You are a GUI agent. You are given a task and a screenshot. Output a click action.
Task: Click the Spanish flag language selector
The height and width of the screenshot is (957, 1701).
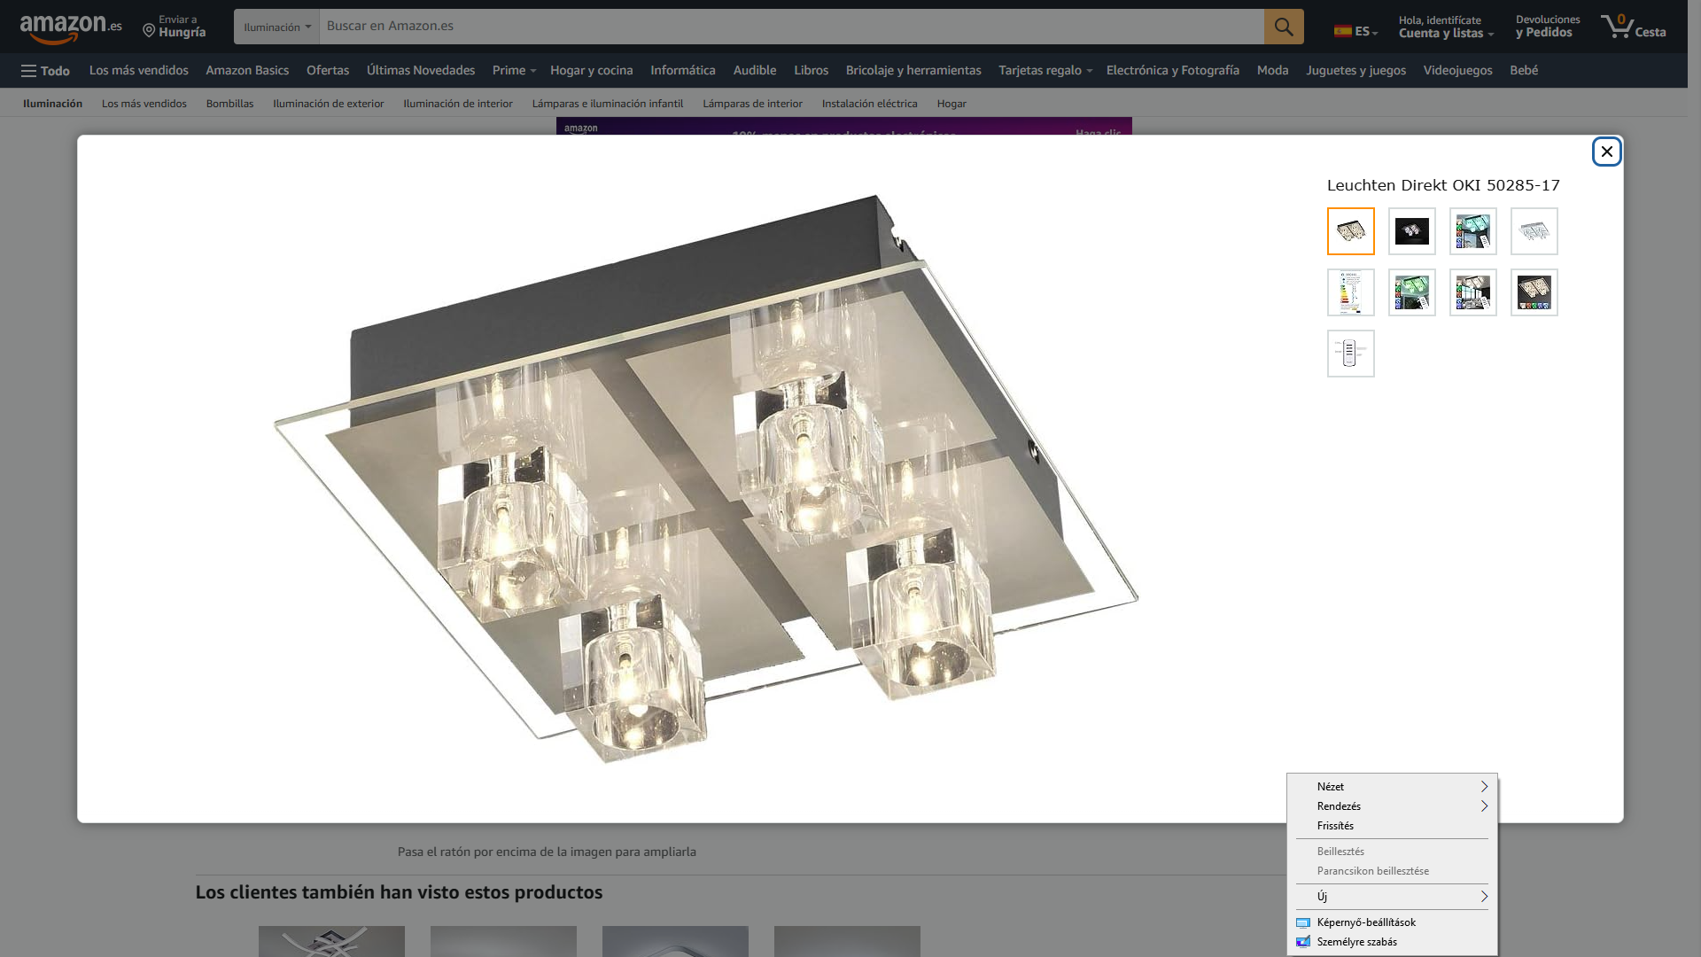pos(1355,31)
